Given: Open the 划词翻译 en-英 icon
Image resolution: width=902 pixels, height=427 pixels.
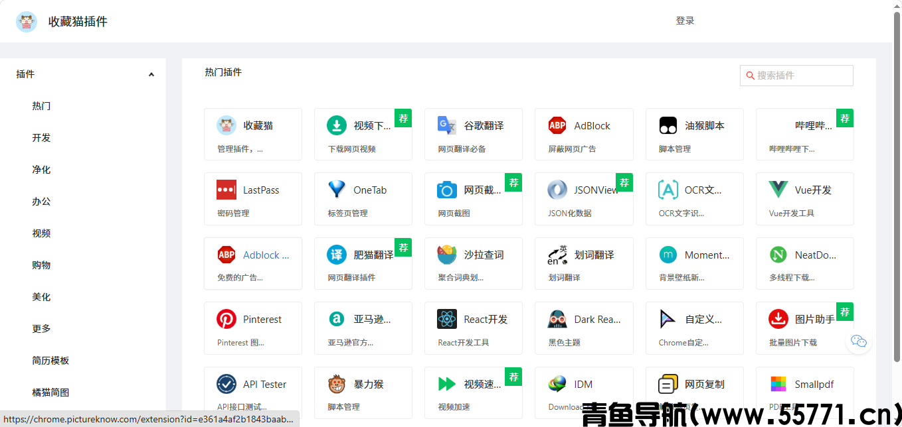Looking at the screenshot, I should pyautogui.click(x=557, y=255).
